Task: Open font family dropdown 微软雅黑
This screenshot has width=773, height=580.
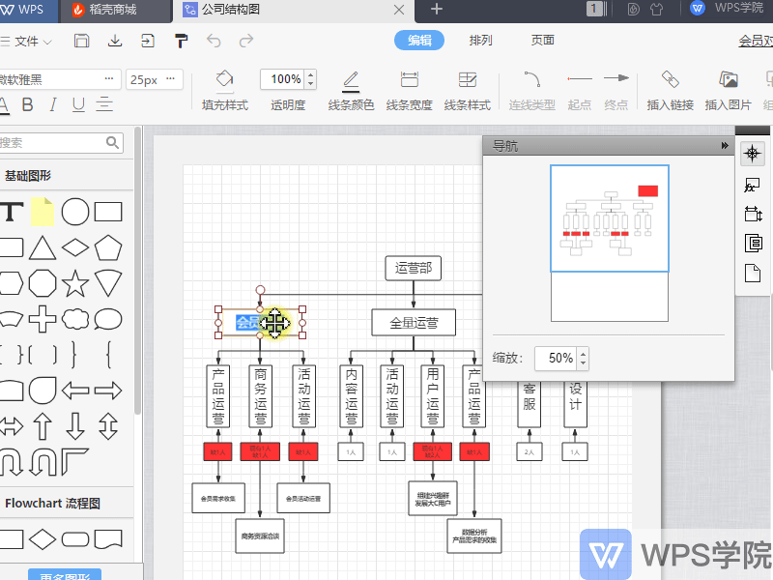Action: pos(59,79)
